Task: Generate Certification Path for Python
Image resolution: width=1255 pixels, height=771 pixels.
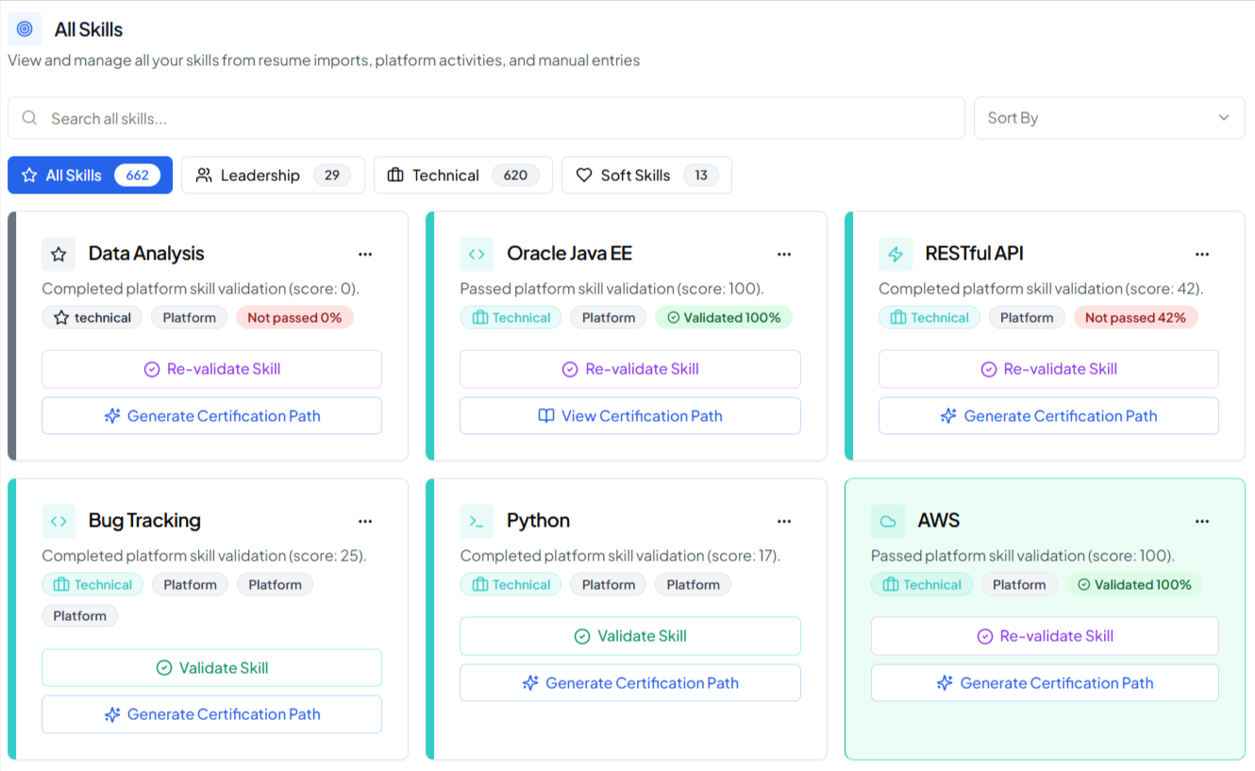Action: (x=630, y=683)
